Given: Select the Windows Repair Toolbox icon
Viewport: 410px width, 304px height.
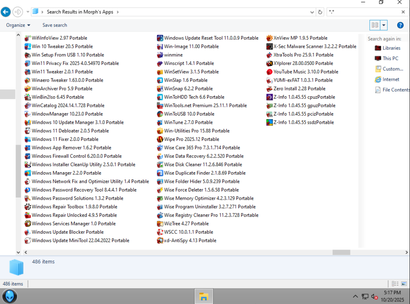Looking at the screenshot, I should pos(28,207).
